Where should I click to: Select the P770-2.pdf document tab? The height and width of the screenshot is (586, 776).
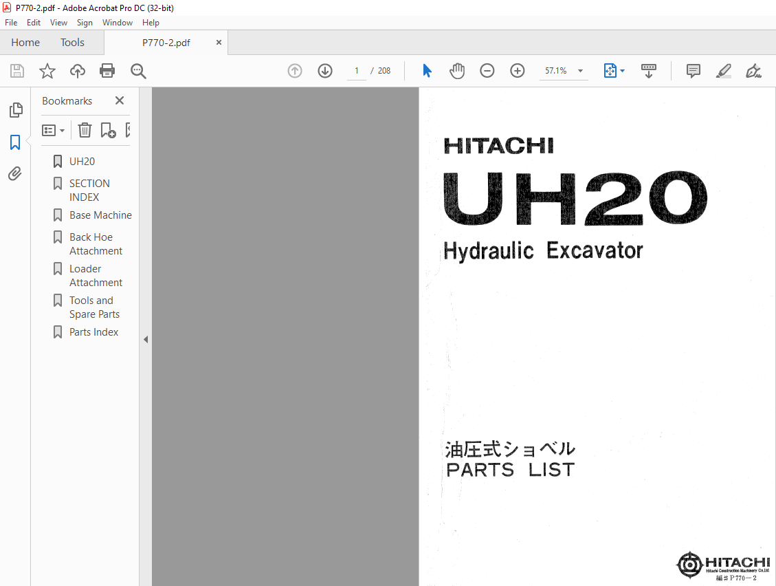(x=166, y=43)
